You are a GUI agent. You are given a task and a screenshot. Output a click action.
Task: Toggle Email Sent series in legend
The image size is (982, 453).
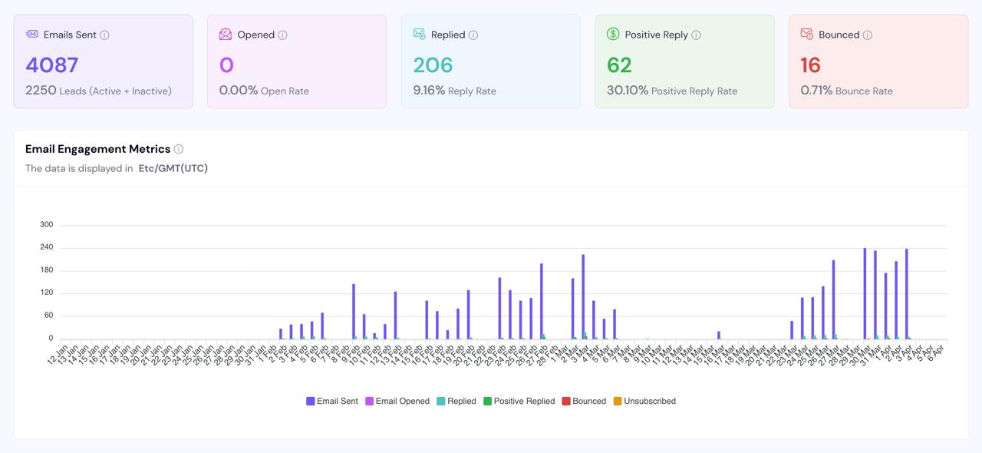[332, 401]
